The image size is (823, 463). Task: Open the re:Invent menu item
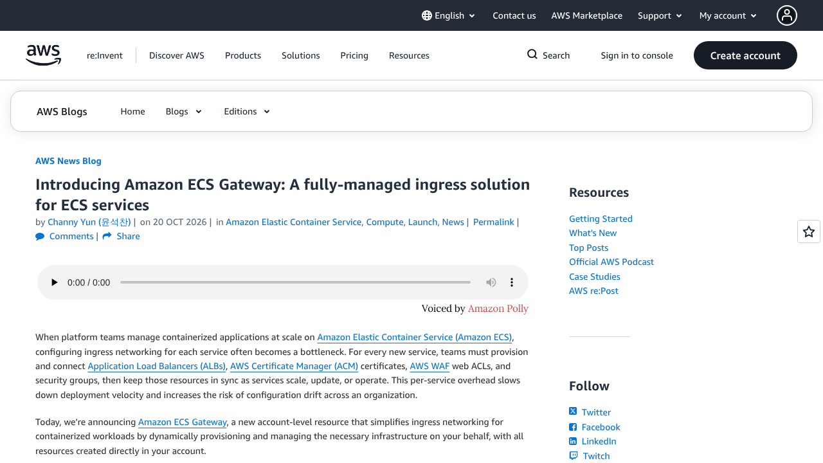[x=105, y=55]
